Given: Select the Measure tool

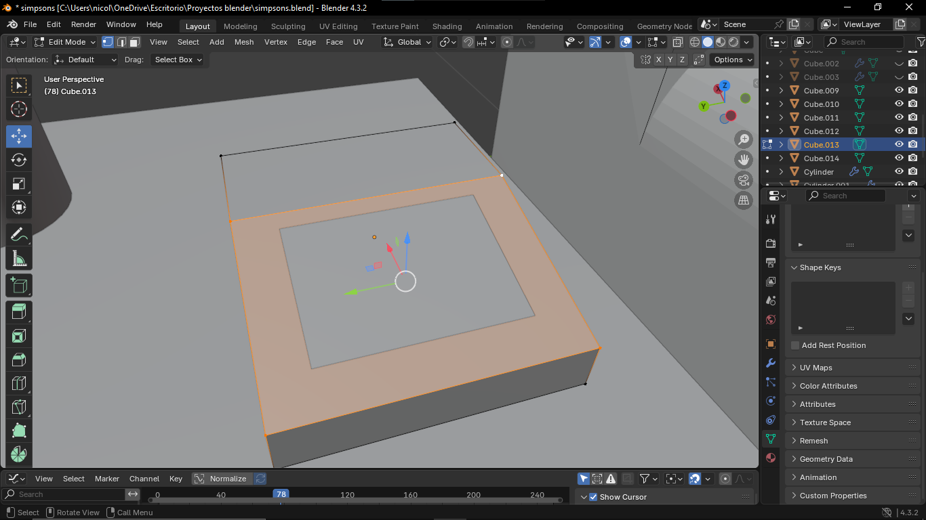Looking at the screenshot, I should pos(19,259).
